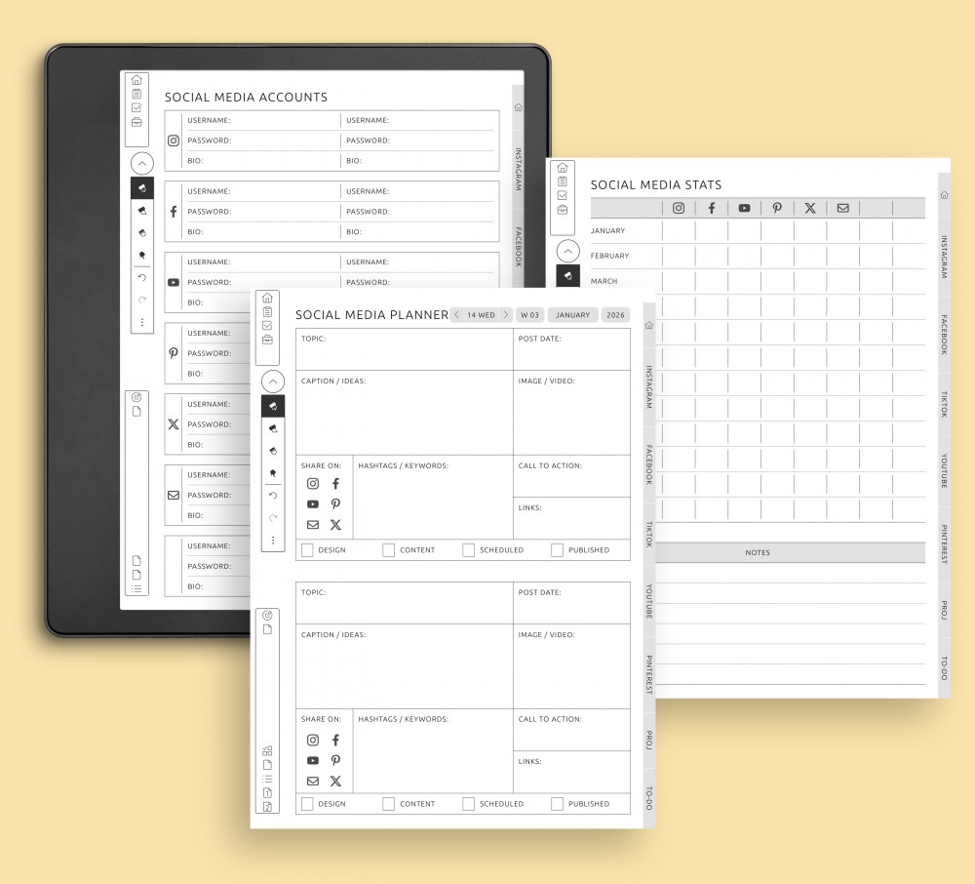Click the JANUARY button in the planner header

(572, 314)
